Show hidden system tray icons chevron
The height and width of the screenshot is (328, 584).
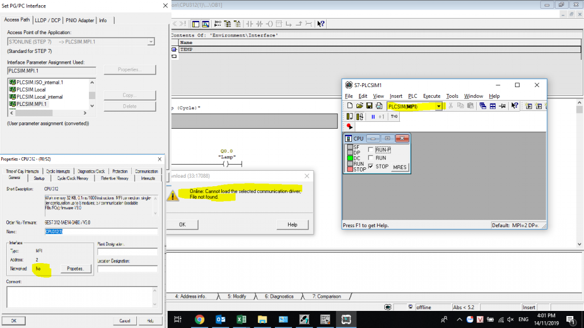pos(459,319)
